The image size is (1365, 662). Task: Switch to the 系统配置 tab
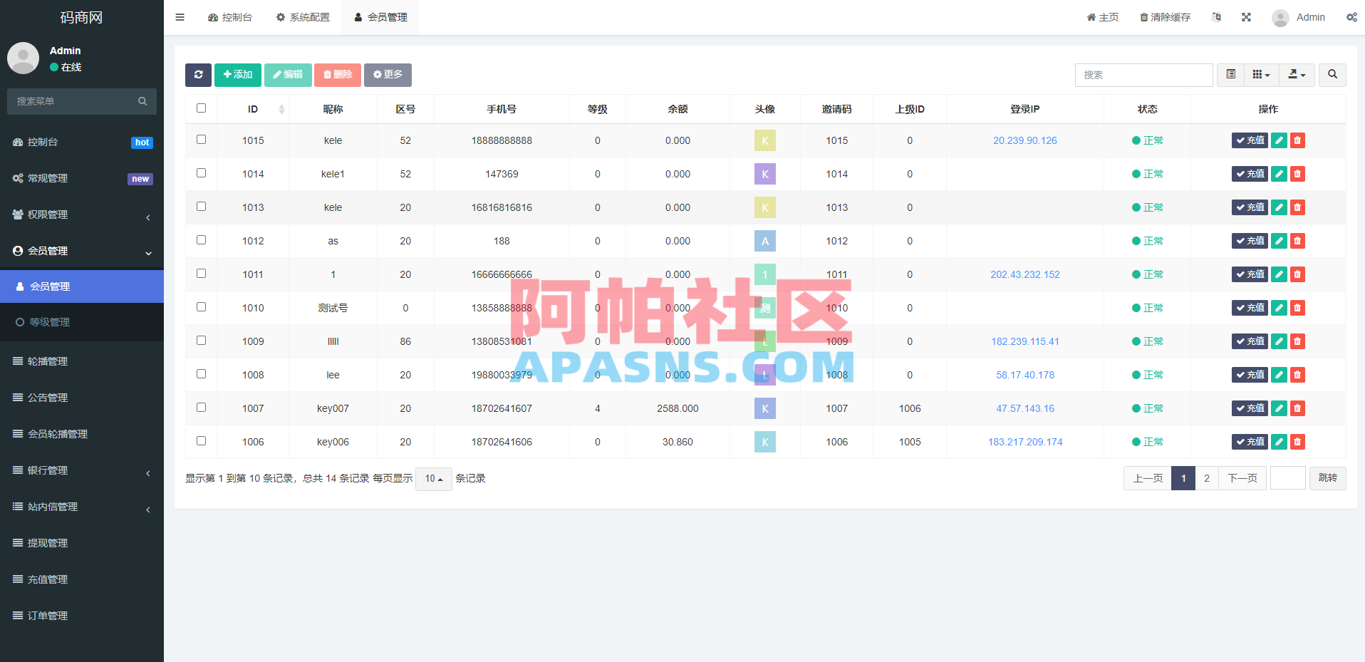tap(303, 16)
